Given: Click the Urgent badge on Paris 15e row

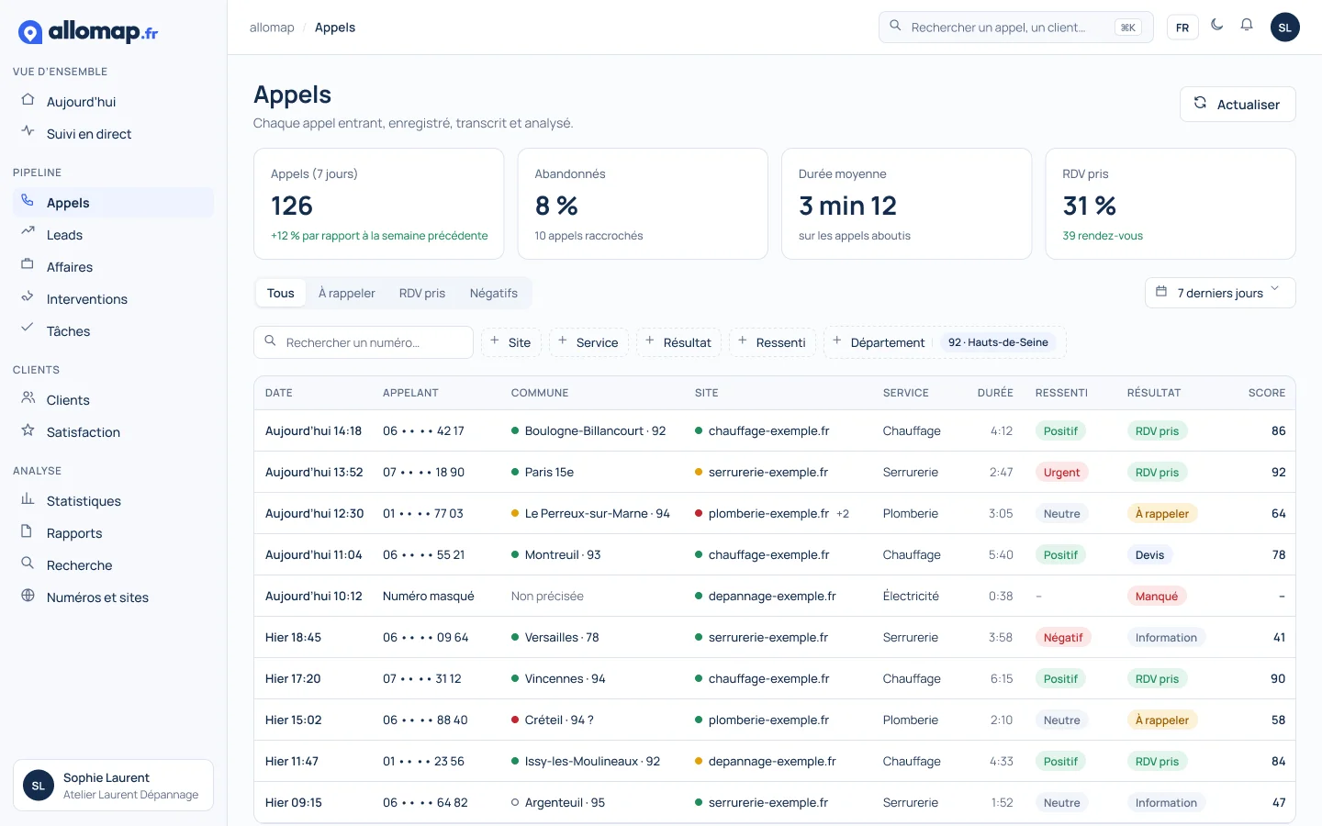Looking at the screenshot, I should [1062, 473].
